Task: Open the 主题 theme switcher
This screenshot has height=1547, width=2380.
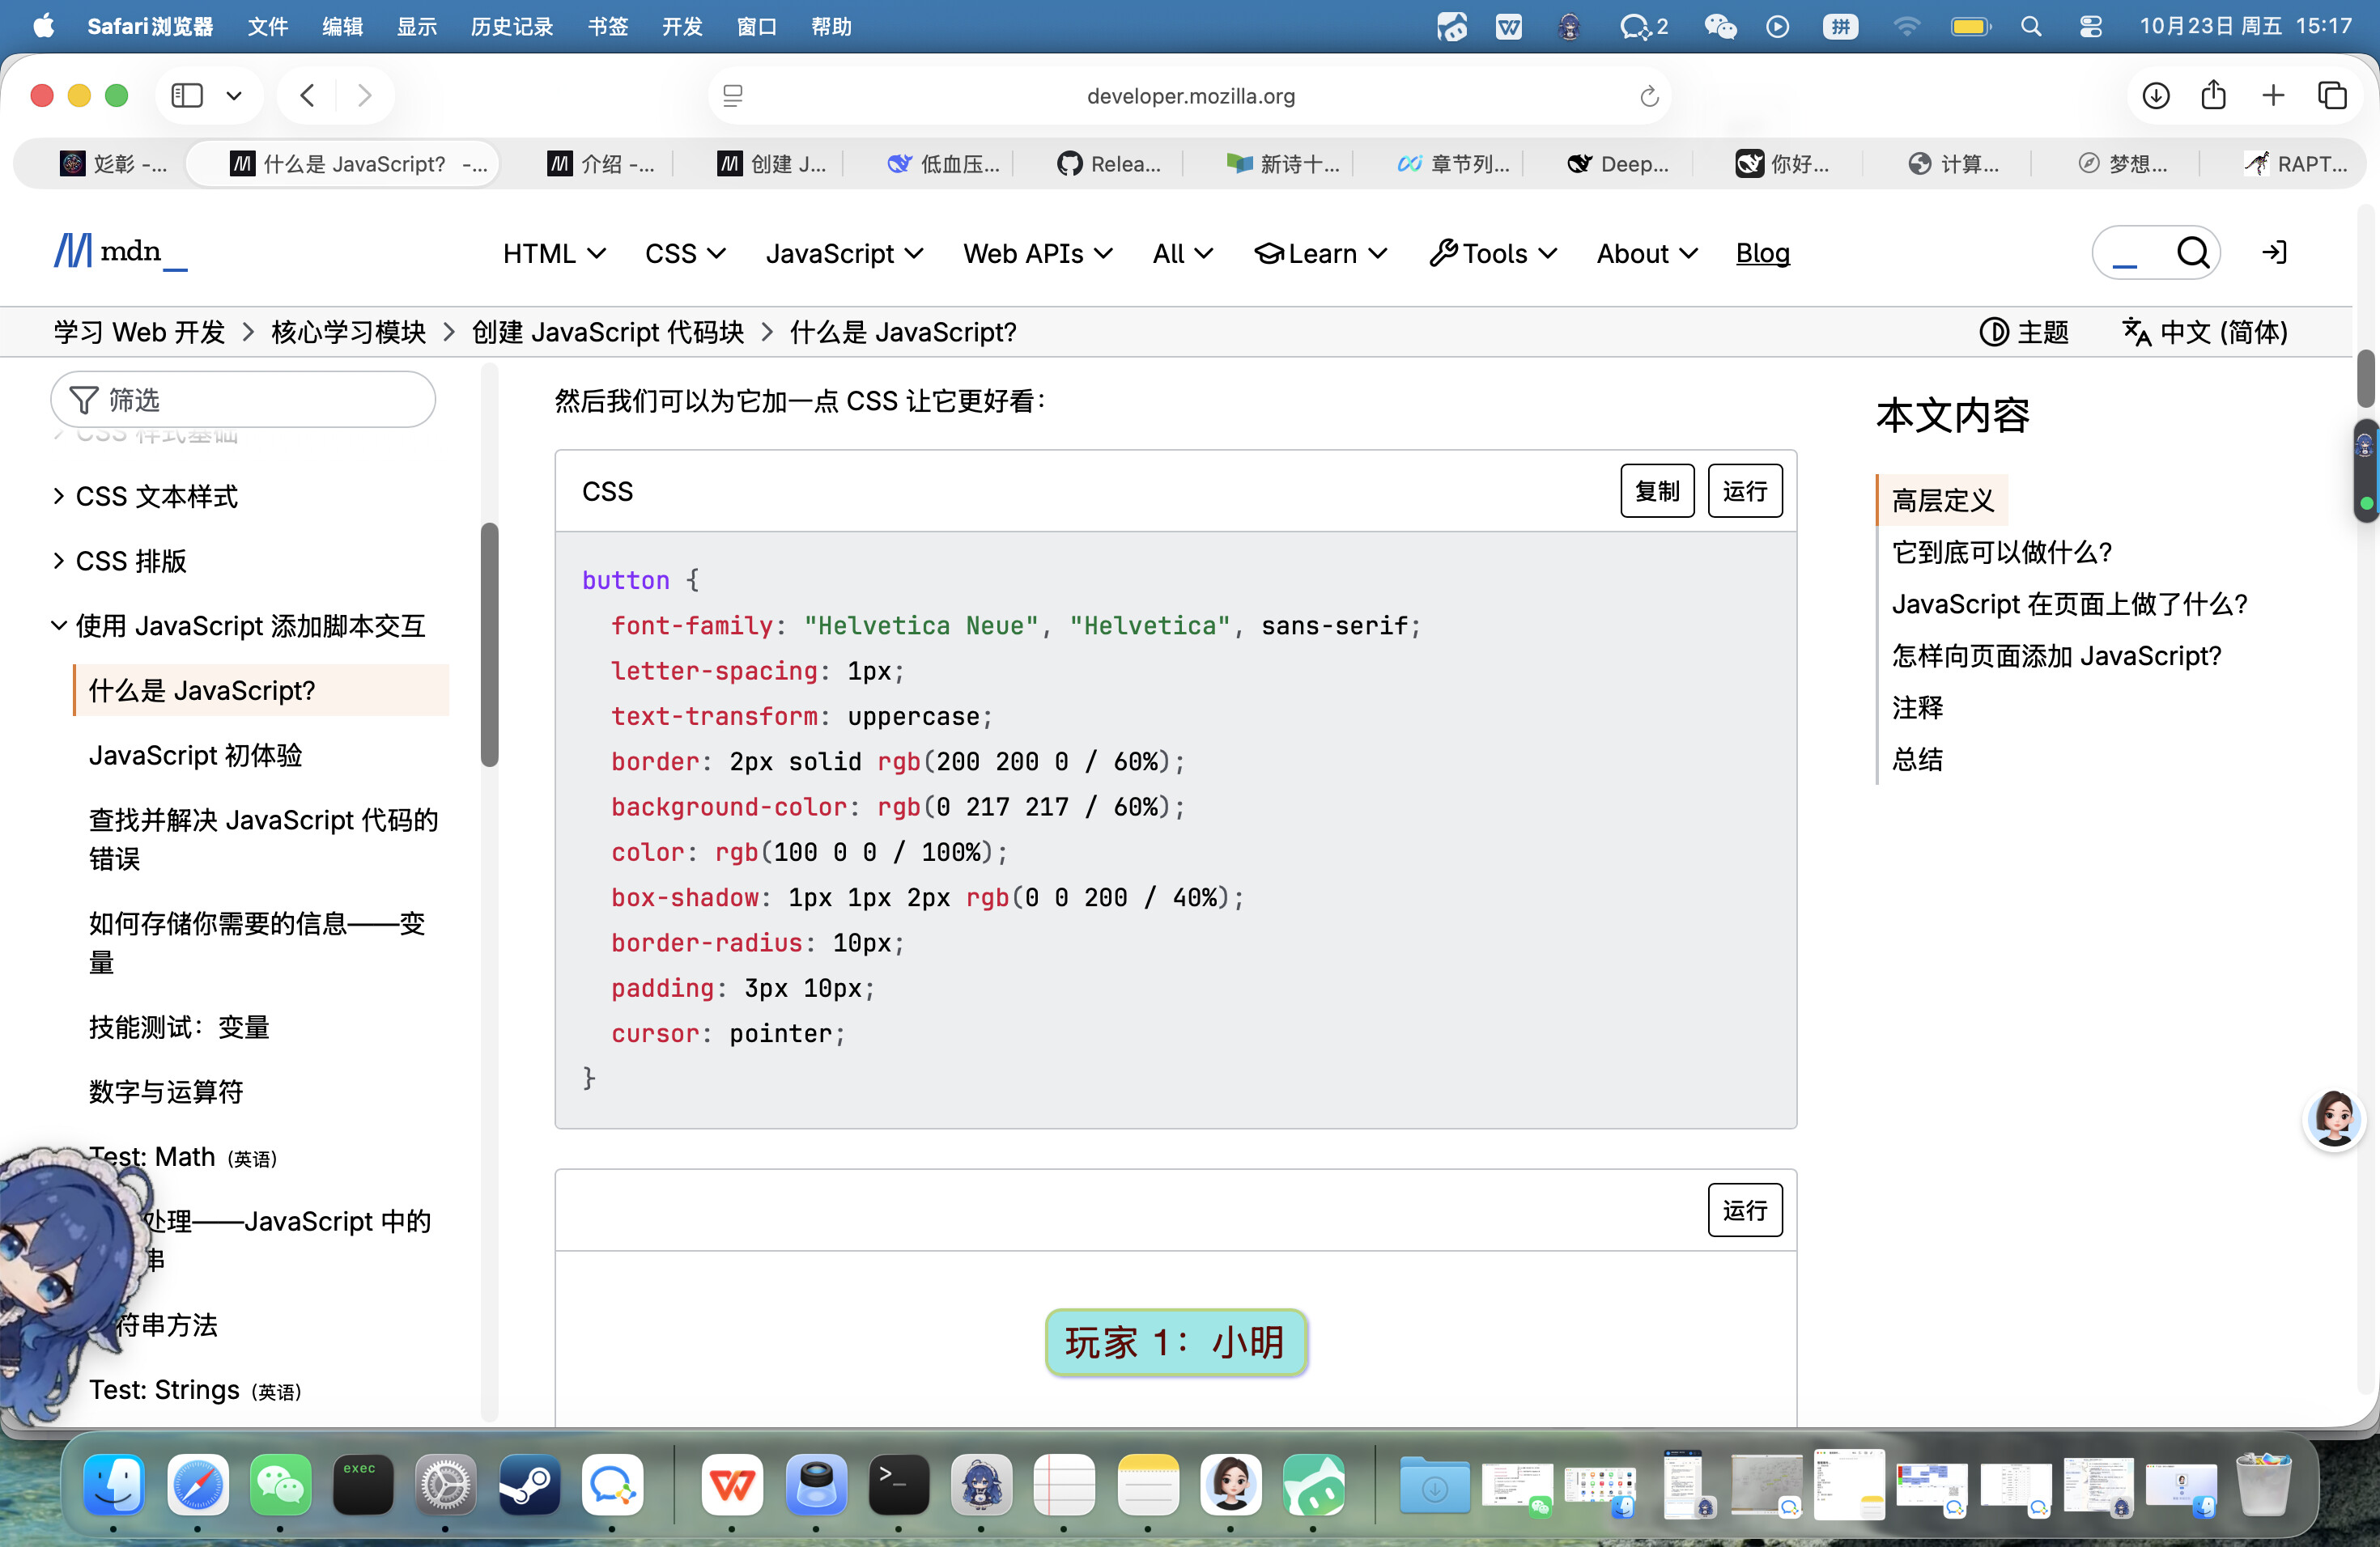Action: pyautogui.click(x=2024, y=332)
